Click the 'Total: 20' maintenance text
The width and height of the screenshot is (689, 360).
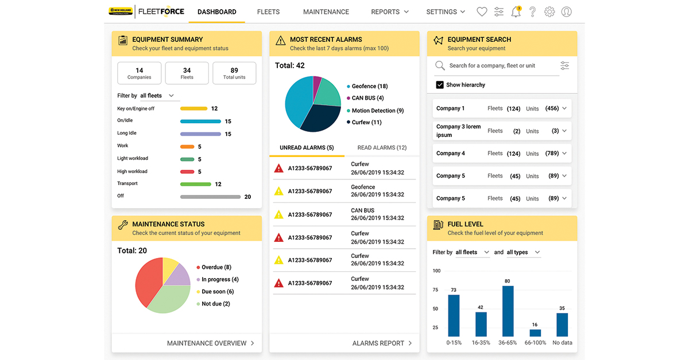point(132,251)
